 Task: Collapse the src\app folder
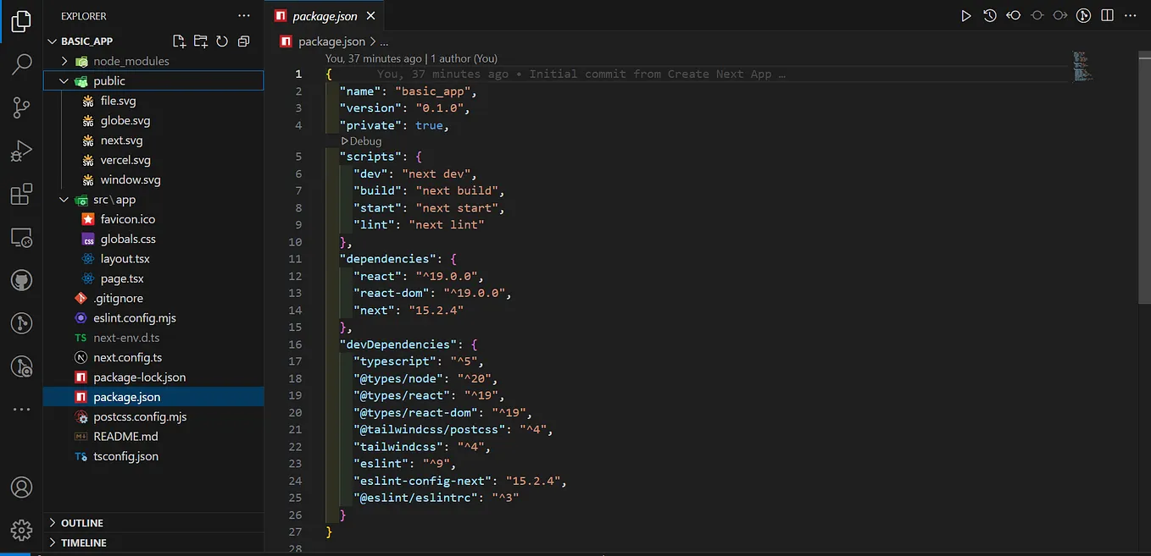pyautogui.click(x=63, y=199)
